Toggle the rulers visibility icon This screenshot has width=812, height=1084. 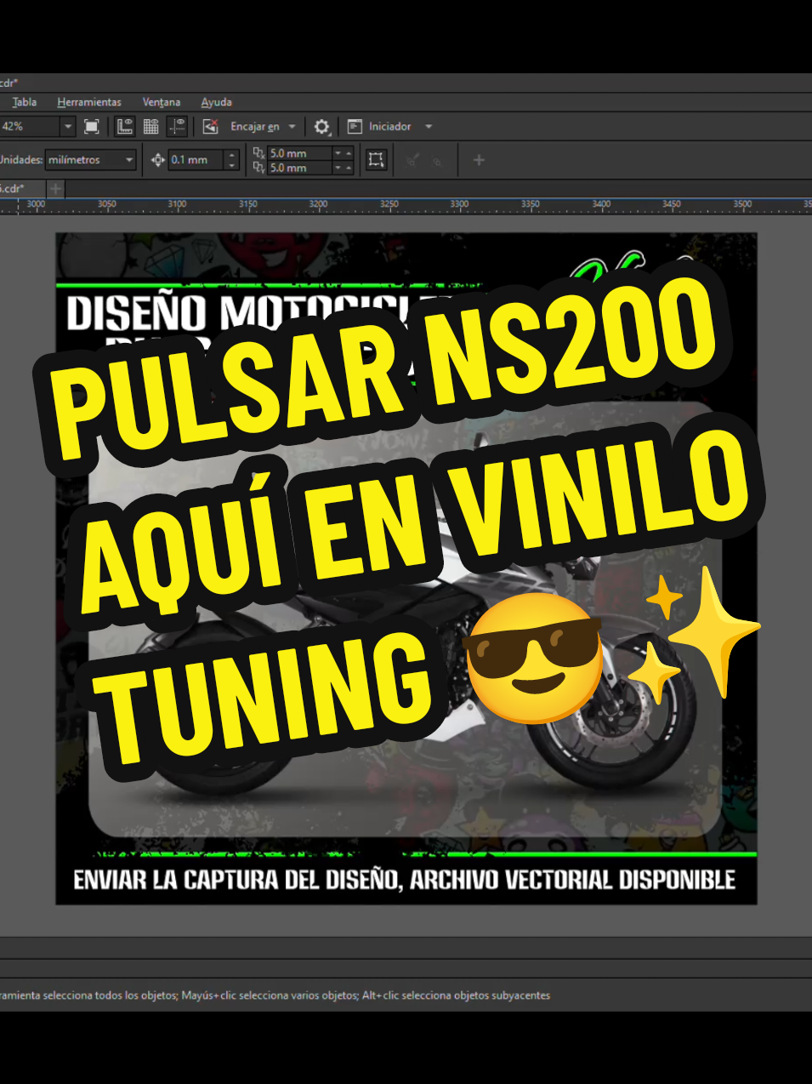pyautogui.click(x=124, y=126)
